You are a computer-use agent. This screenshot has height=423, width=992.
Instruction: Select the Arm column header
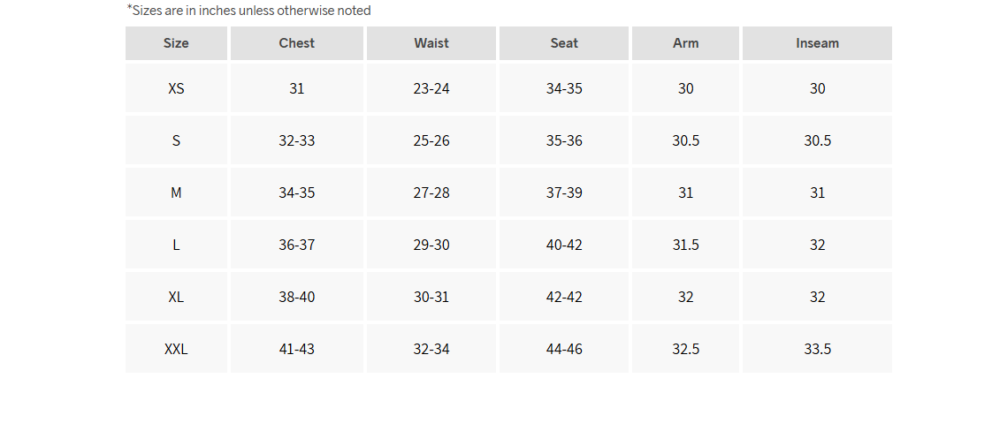coord(686,43)
